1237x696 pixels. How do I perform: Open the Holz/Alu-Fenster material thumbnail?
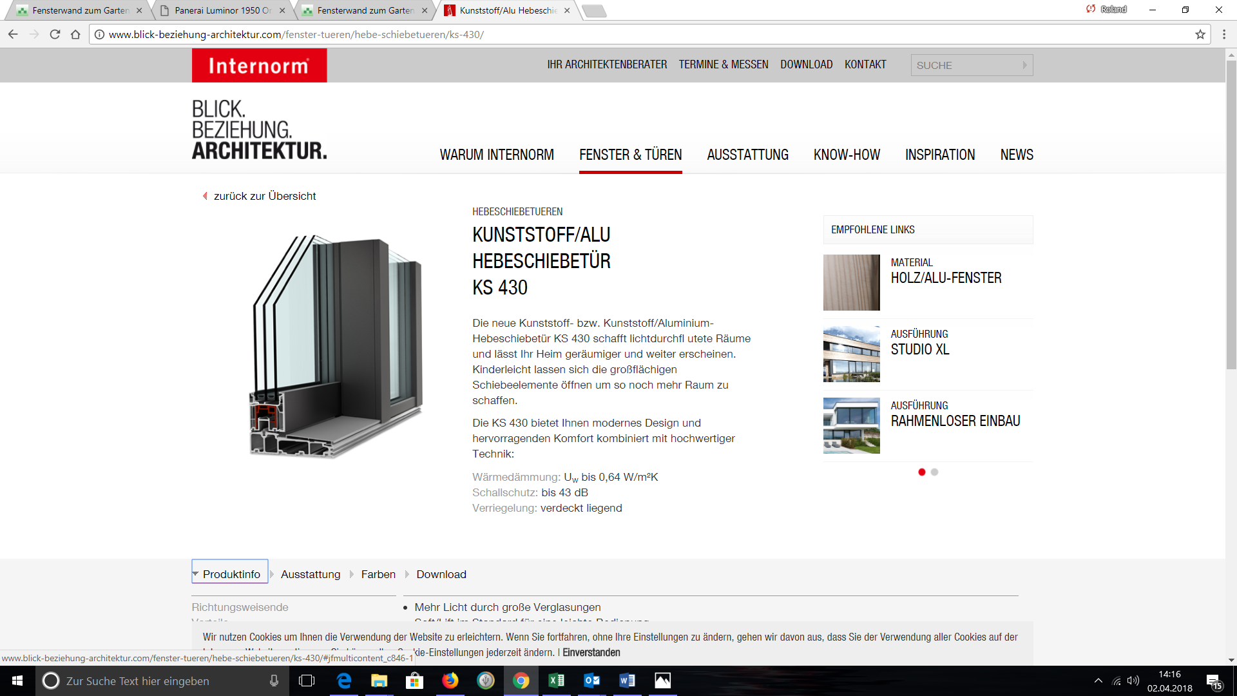[851, 282]
